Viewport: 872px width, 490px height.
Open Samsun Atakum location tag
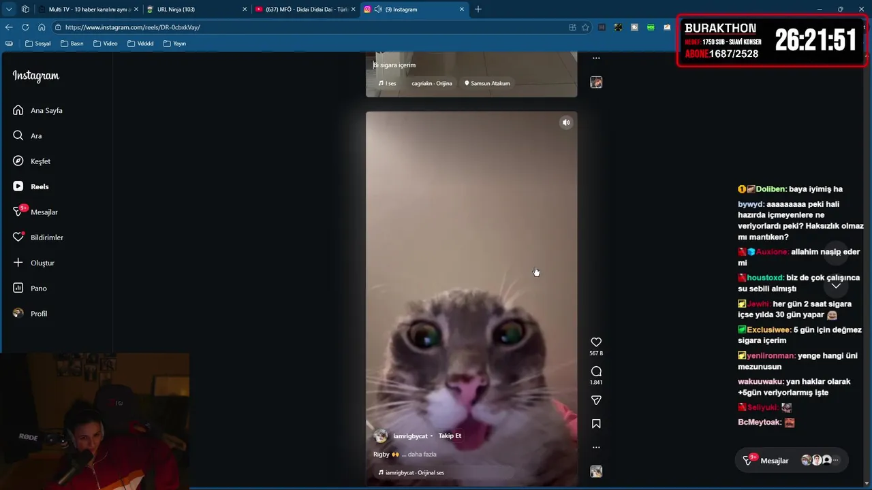pyautogui.click(x=487, y=83)
